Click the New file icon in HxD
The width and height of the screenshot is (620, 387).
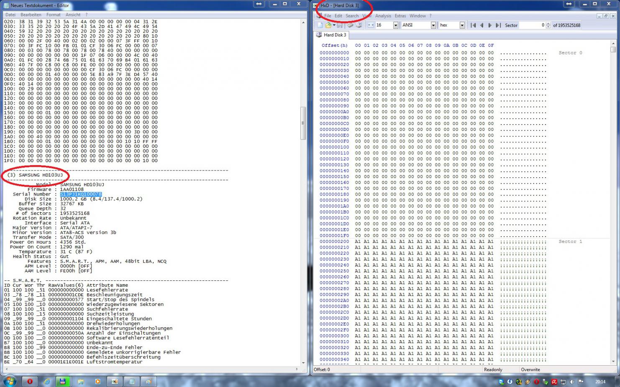coord(320,25)
